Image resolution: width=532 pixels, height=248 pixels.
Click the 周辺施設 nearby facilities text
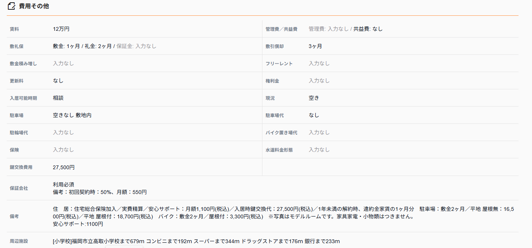point(196,241)
